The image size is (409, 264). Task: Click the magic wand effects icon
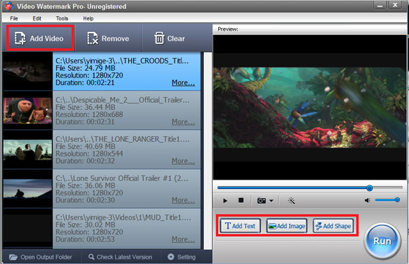point(291,201)
